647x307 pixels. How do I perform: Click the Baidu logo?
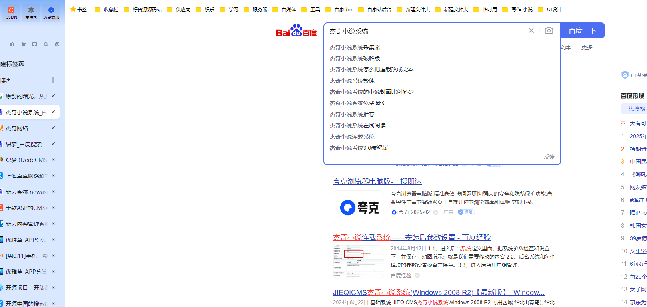(296, 30)
